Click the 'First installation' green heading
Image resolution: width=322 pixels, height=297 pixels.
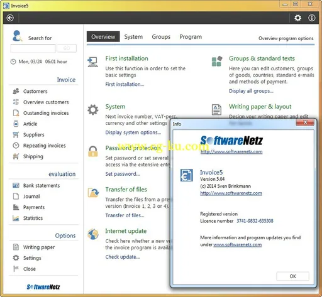pyautogui.click(x=126, y=58)
